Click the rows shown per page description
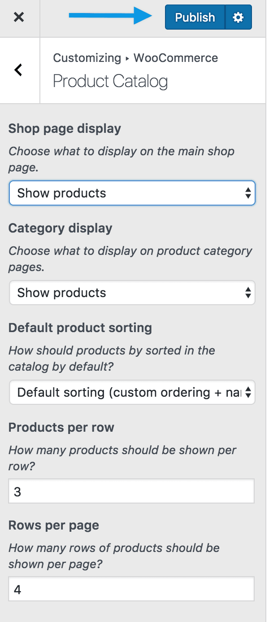The width and height of the screenshot is (269, 622). click(x=114, y=556)
